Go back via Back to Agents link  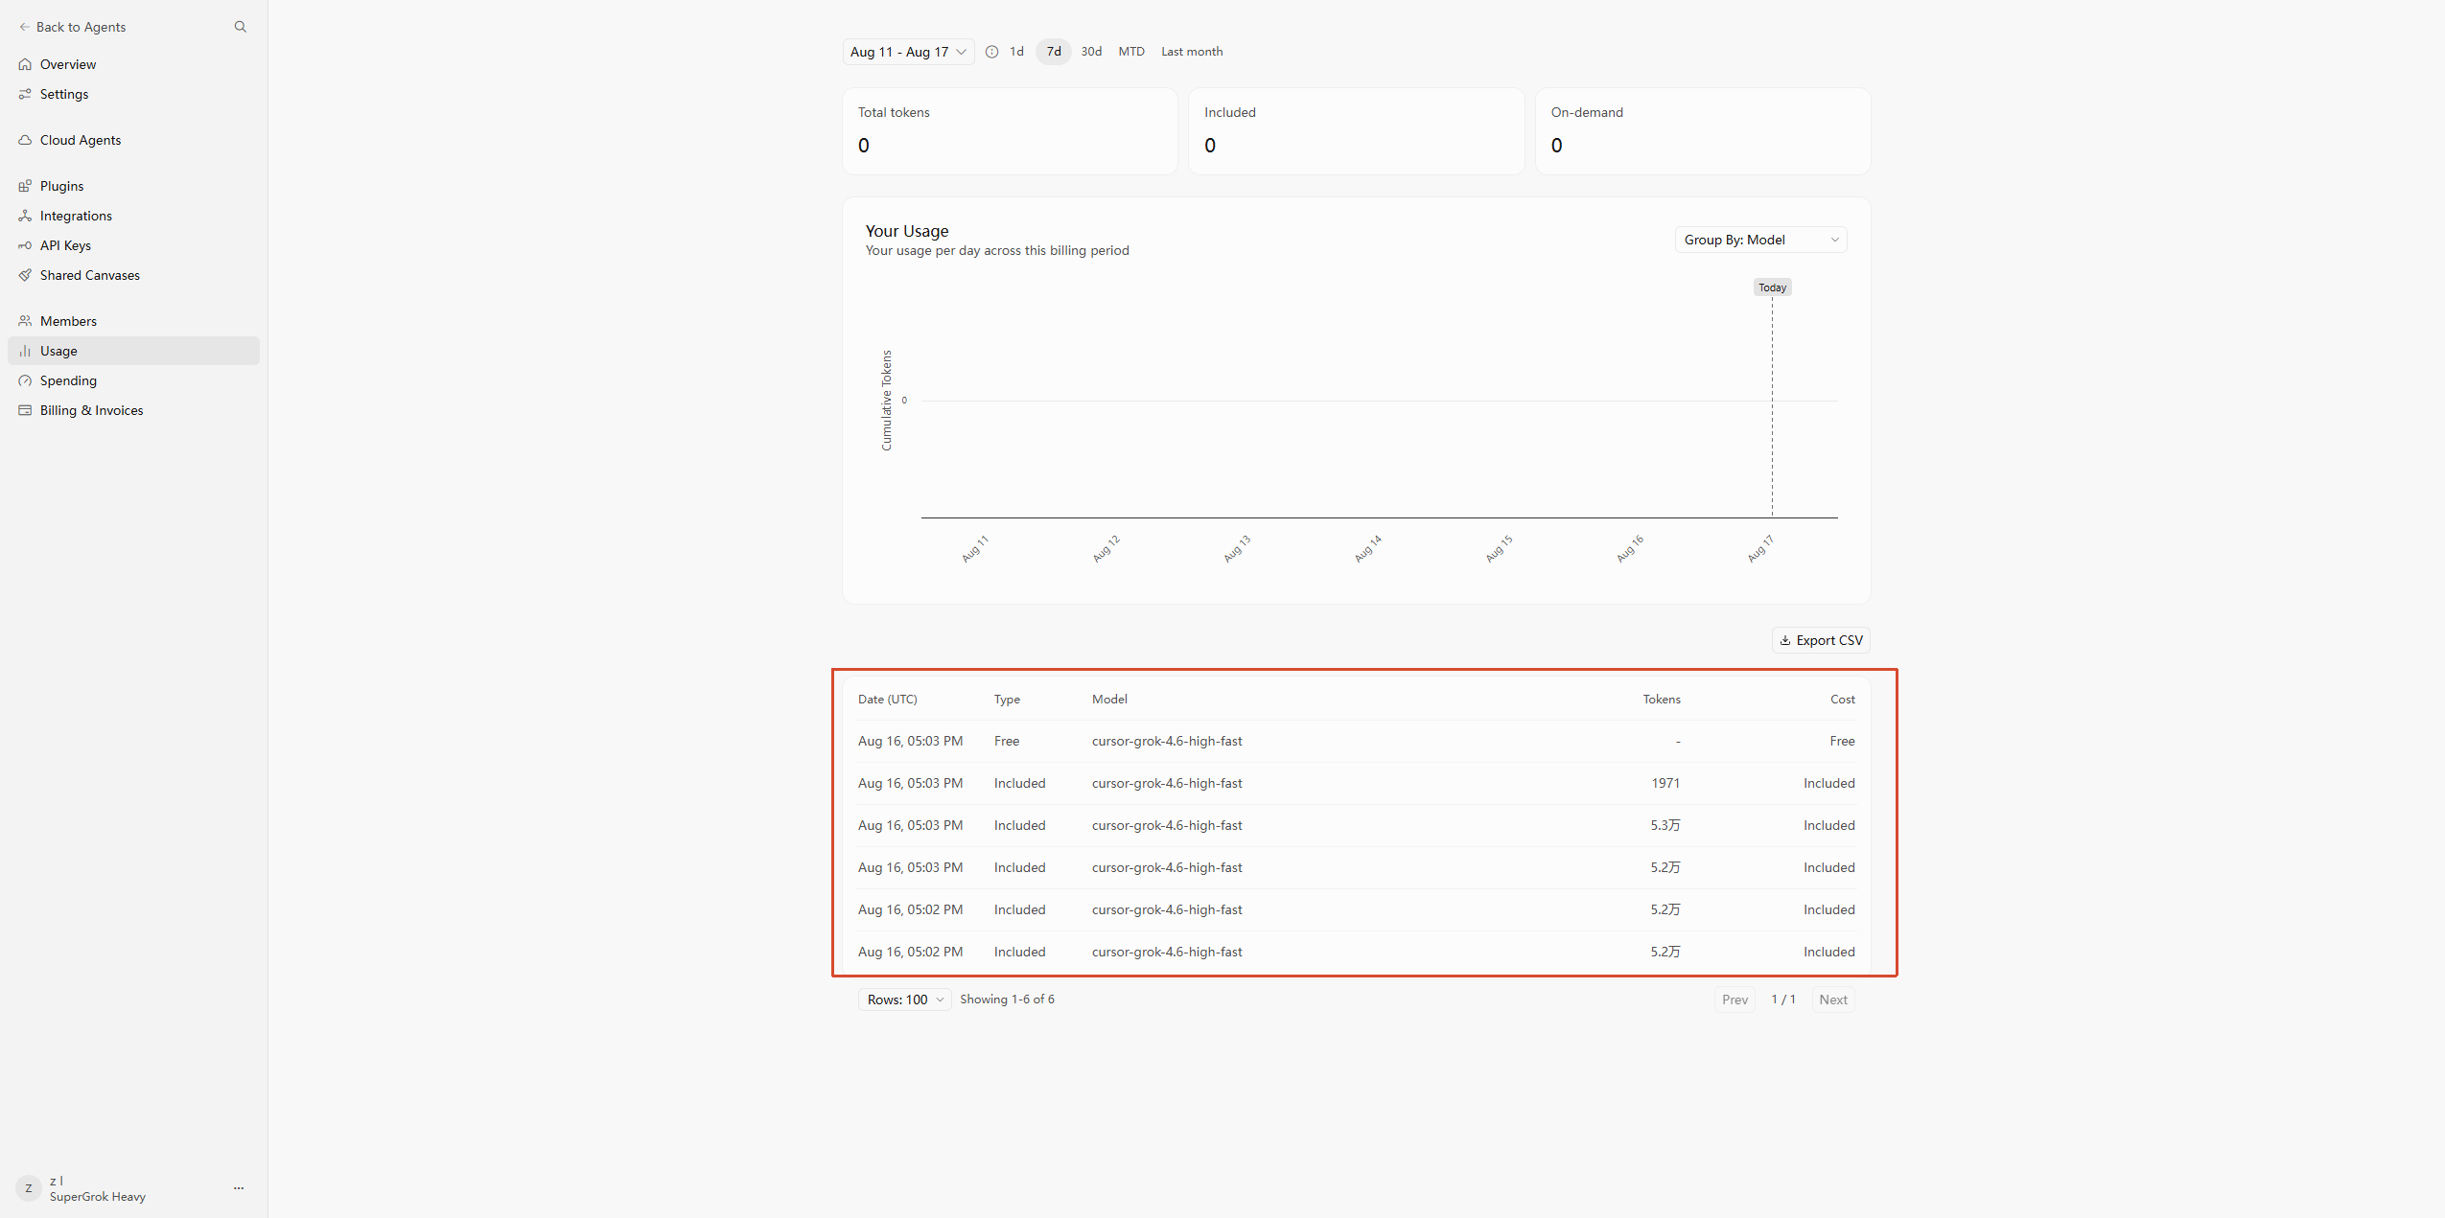pos(73,27)
